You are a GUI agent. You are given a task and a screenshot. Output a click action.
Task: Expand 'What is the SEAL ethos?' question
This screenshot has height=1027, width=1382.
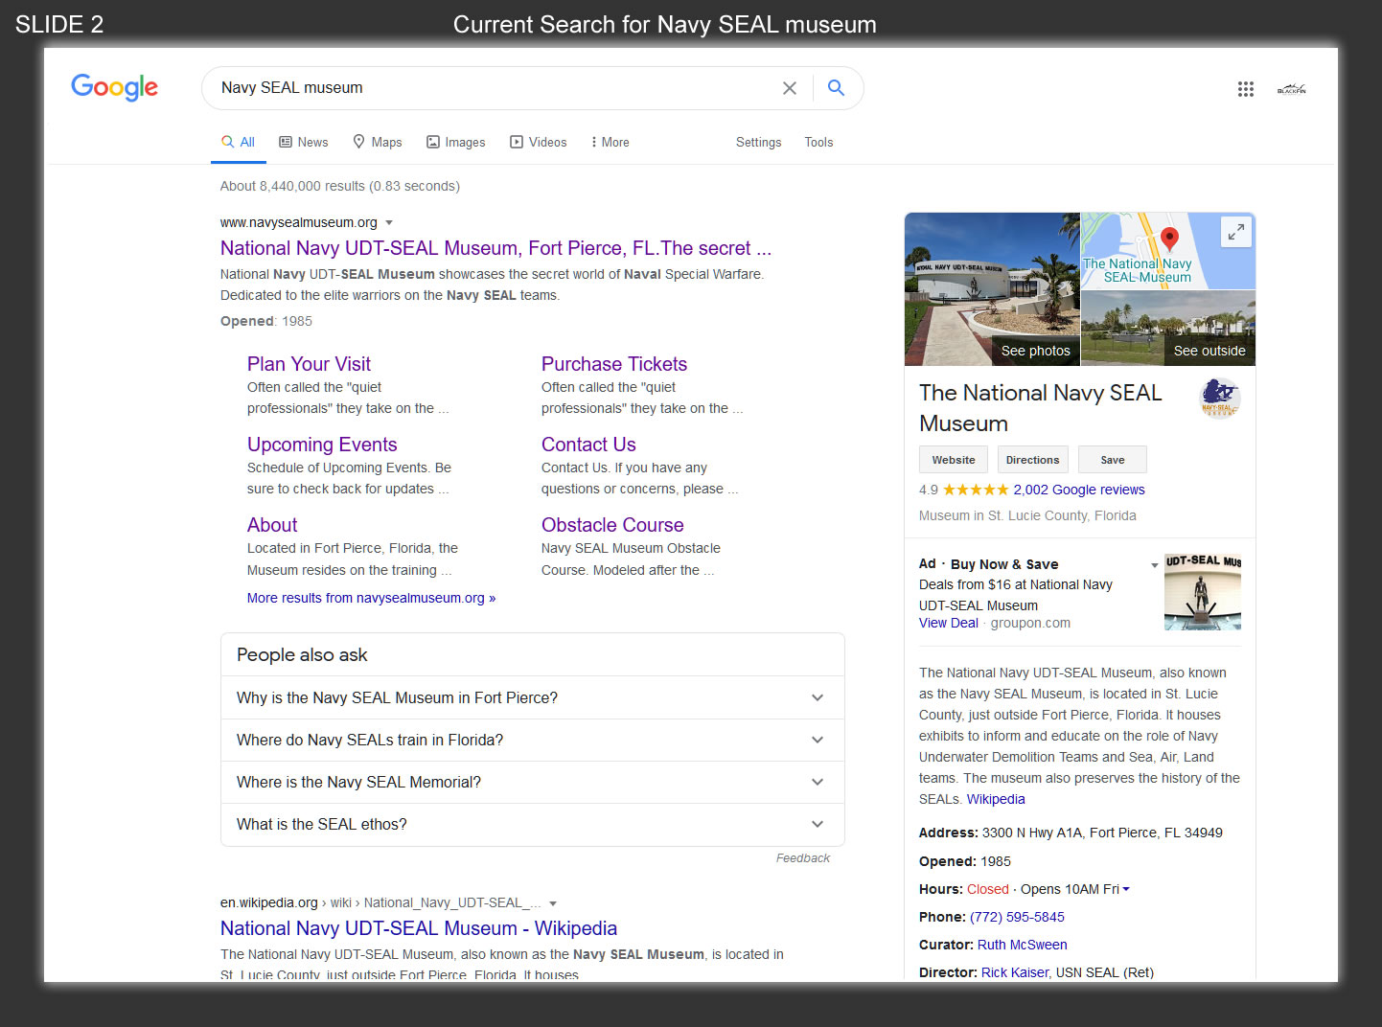point(818,824)
